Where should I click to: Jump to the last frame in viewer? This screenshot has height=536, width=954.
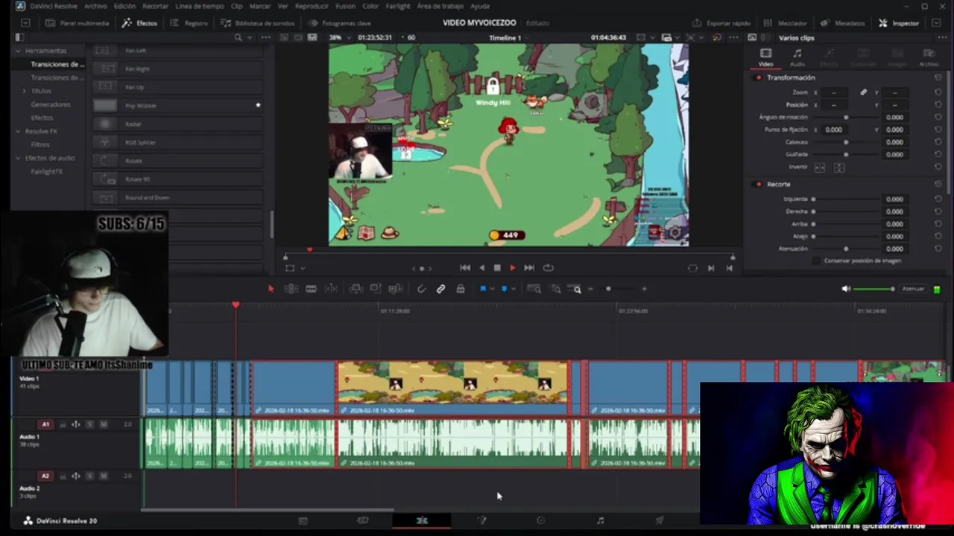[529, 268]
